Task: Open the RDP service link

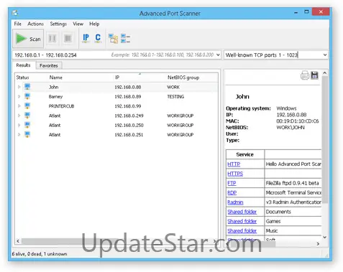Action: [232, 193]
